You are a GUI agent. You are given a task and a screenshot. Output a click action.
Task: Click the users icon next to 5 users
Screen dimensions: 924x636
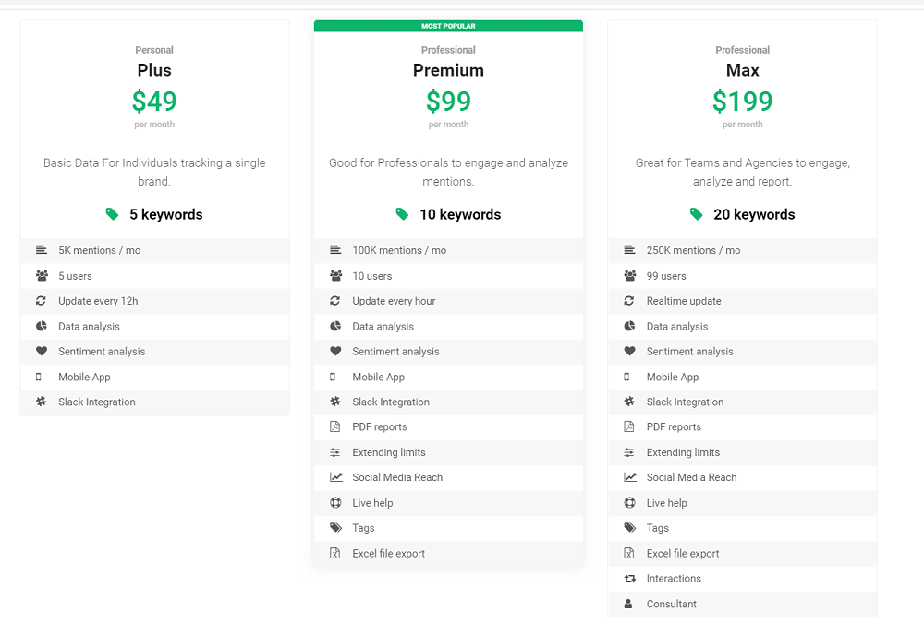42,275
